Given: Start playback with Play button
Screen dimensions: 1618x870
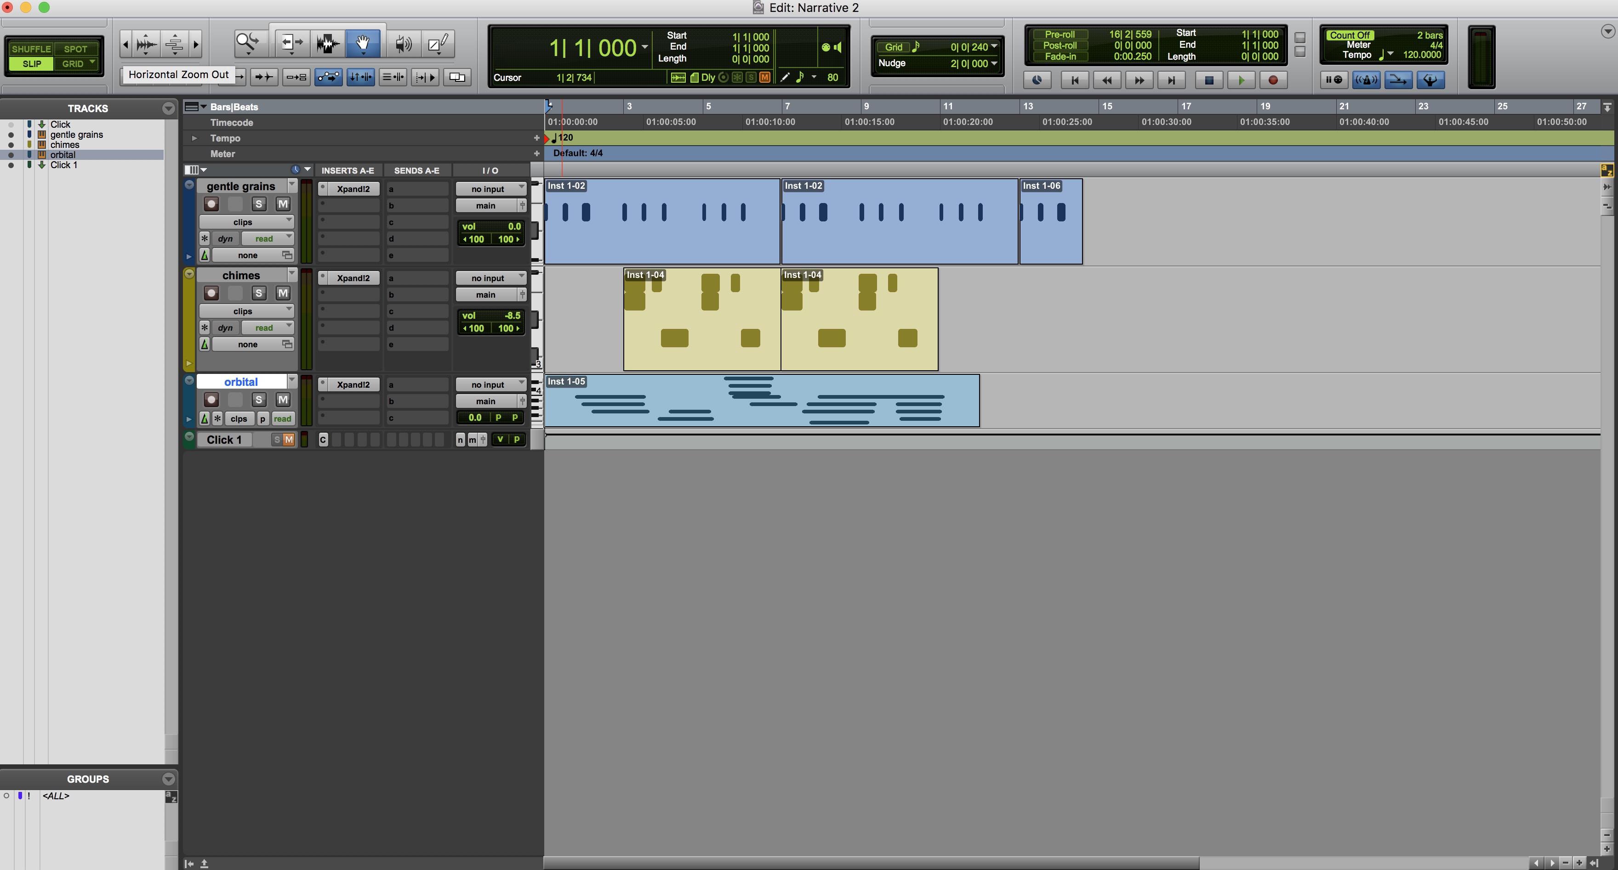Looking at the screenshot, I should (x=1241, y=80).
